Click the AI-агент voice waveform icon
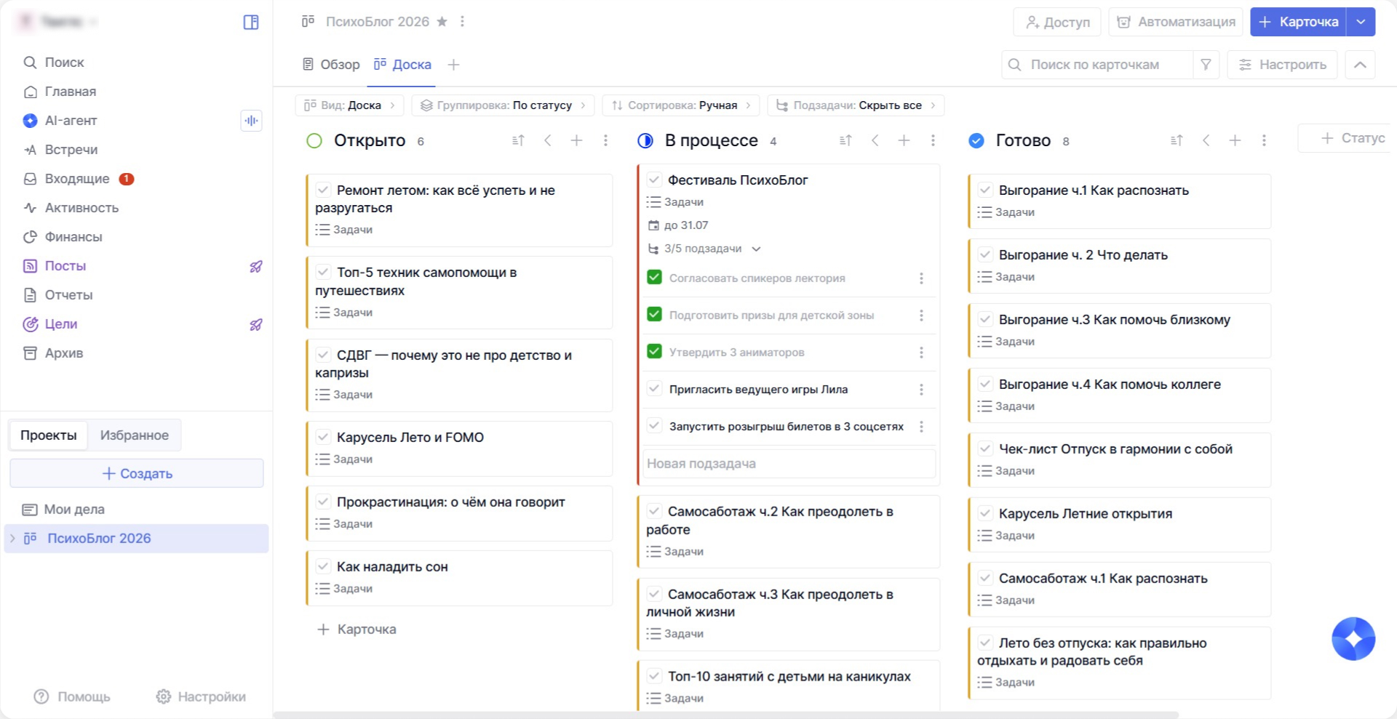 251,121
